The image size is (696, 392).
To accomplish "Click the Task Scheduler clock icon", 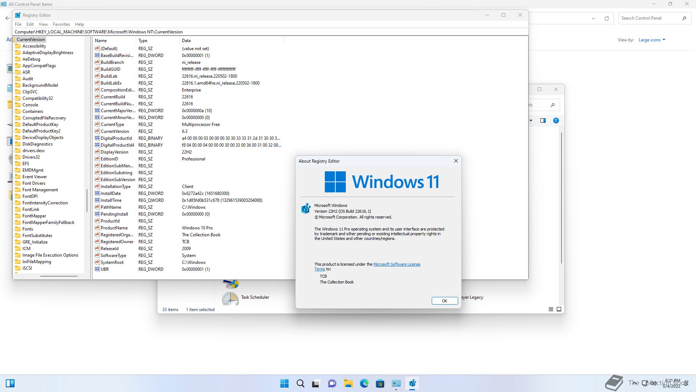I will point(231,299).
